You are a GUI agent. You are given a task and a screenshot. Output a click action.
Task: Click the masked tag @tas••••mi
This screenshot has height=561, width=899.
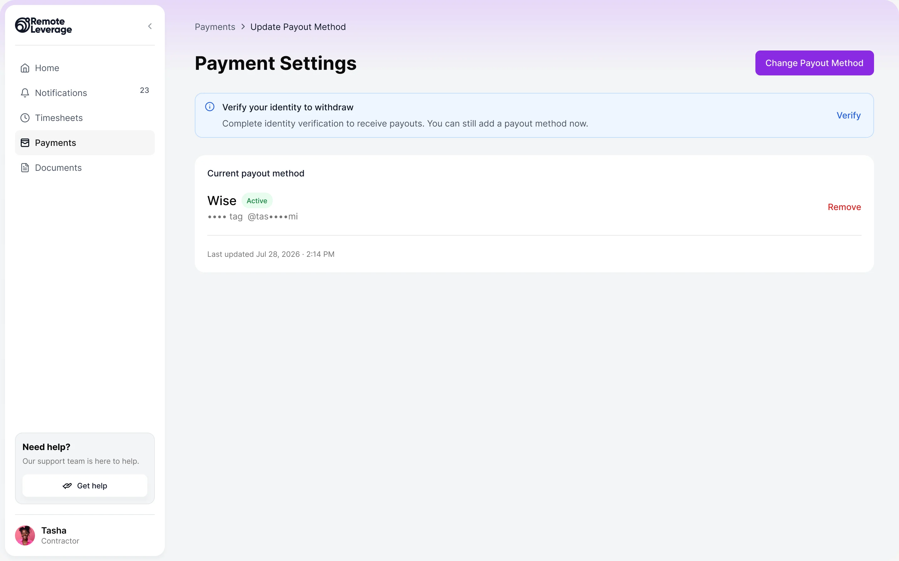coord(273,216)
